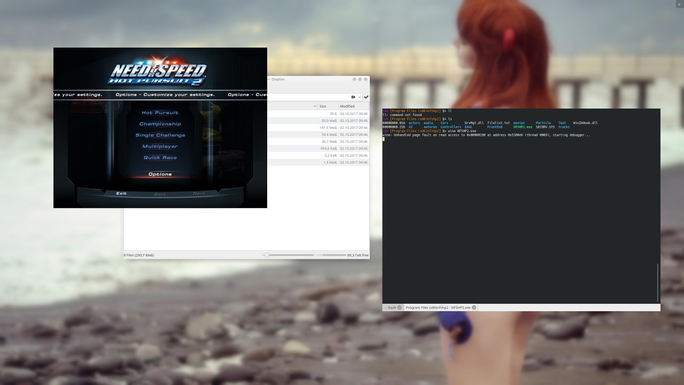Click tracks directory in terminal output
The height and width of the screenshot is (385, 684).
coord(564,127)
